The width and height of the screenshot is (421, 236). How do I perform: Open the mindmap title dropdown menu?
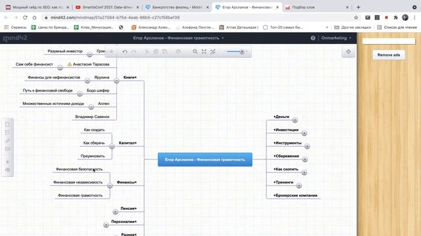click(x=222, y=38)
